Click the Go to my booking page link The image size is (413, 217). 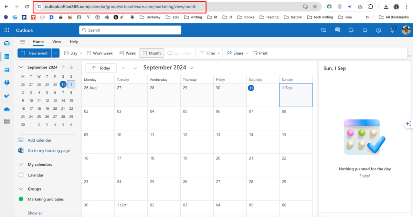pyautogui.click(x=49, y=151)
